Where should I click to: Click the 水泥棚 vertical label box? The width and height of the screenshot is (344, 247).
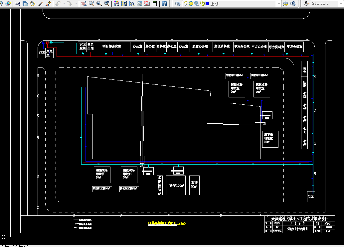point(159,185)
